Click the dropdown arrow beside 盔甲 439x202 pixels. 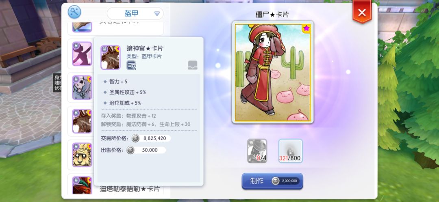click(157, 14)
